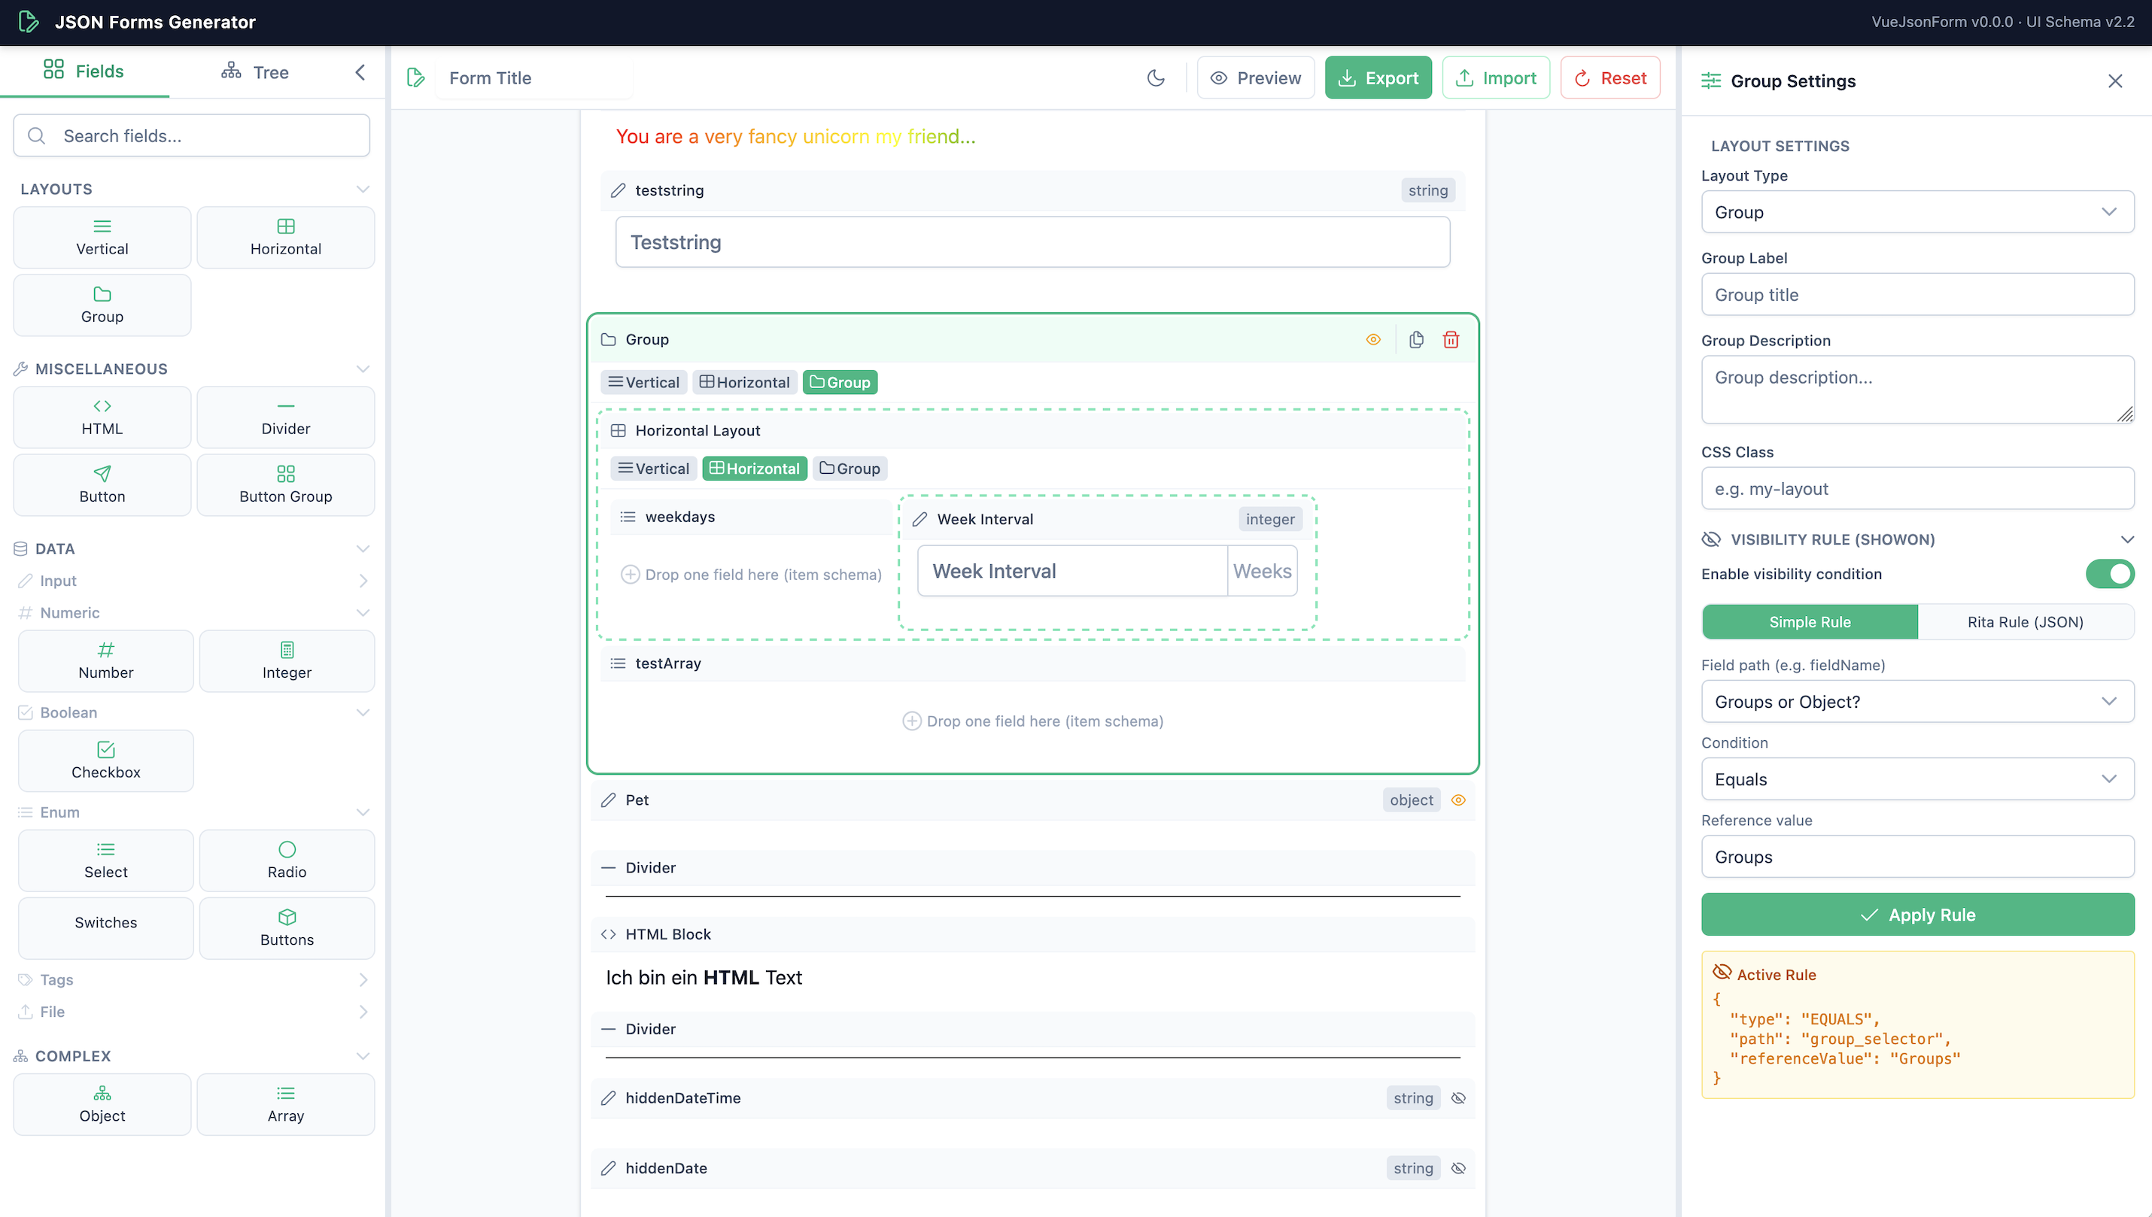Add a Horizontal layout from the Layouts palette
The width and height of the screenshot is (2152, 1217).
pyautogui.click(x=286, y=238)
